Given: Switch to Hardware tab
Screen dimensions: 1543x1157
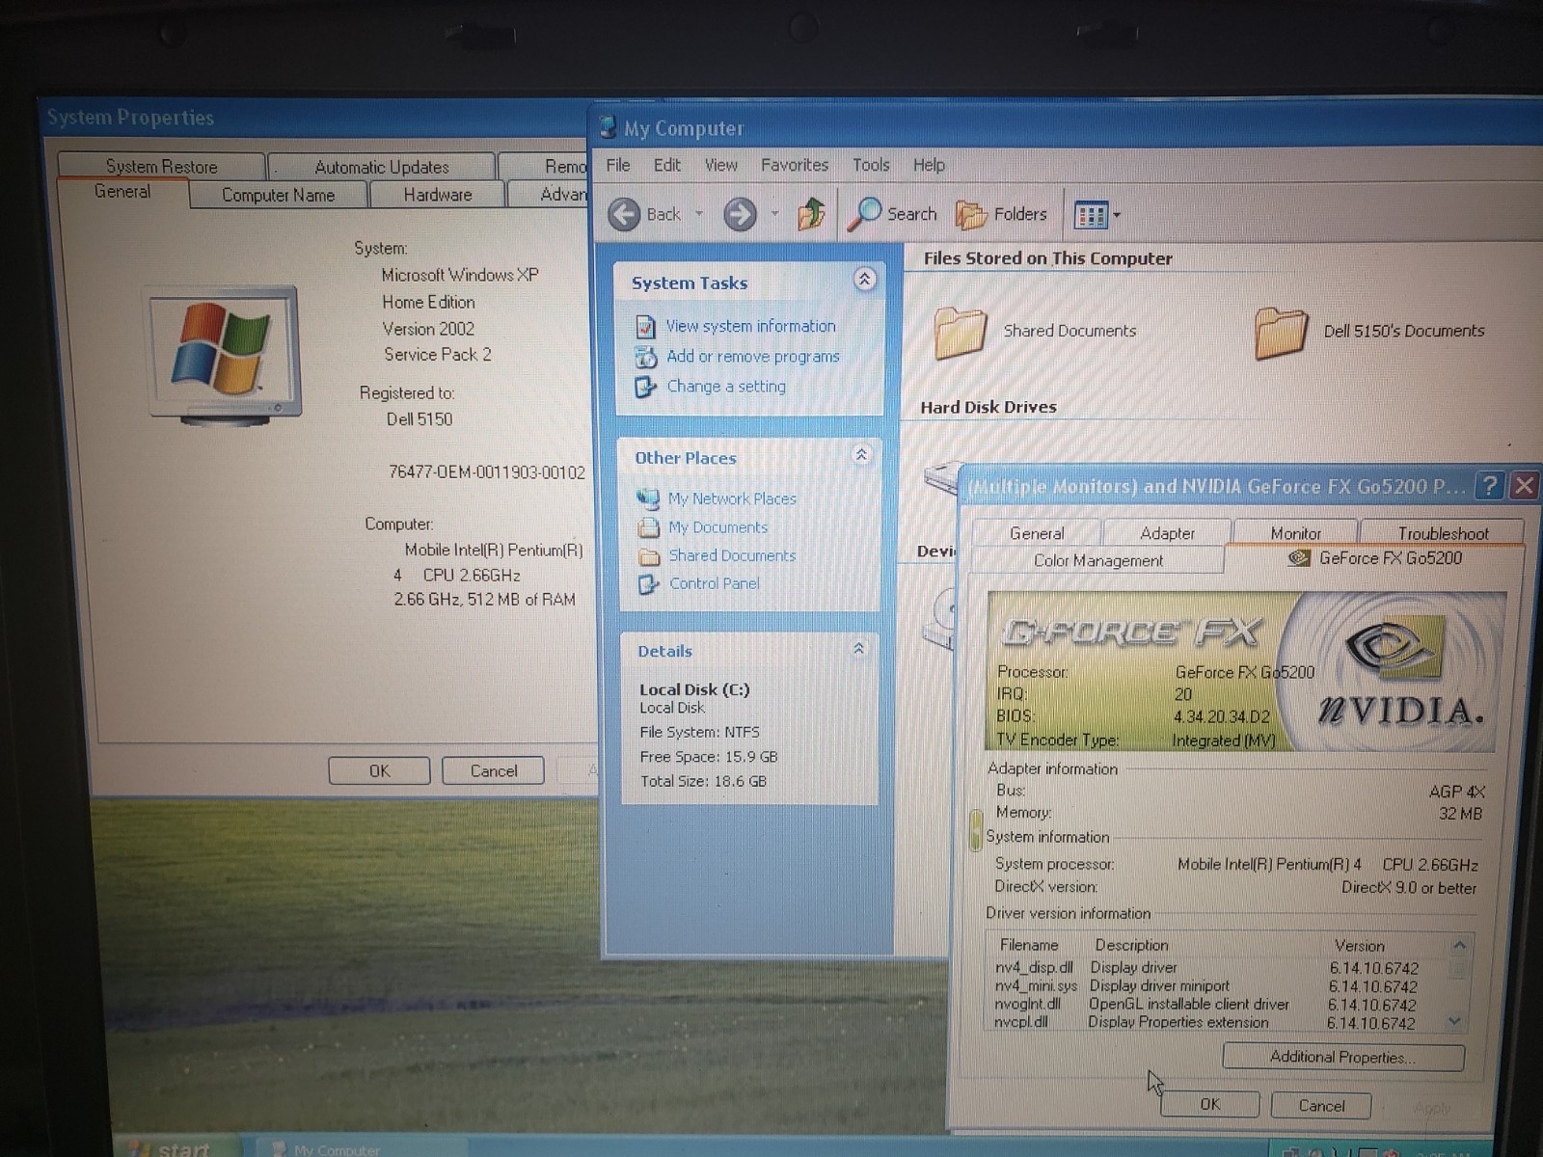Looking at the screenshot, I should (438, 195).
